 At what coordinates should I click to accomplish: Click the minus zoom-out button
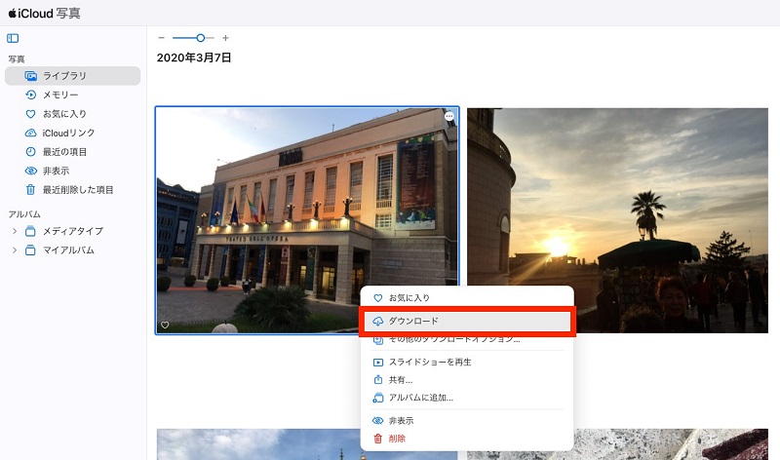161,38
